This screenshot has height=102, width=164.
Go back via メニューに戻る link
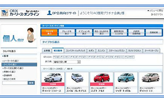click(155, 10)
